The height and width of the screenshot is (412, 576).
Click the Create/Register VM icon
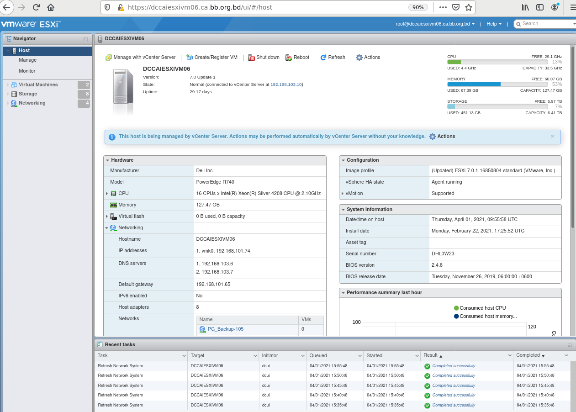point(190,58)
